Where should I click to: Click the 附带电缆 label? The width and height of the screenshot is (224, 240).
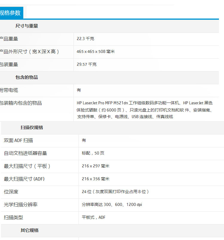point(9,90)
